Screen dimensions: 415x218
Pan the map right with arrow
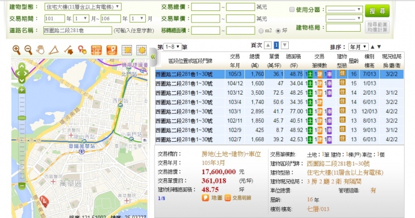coord(26,73)
